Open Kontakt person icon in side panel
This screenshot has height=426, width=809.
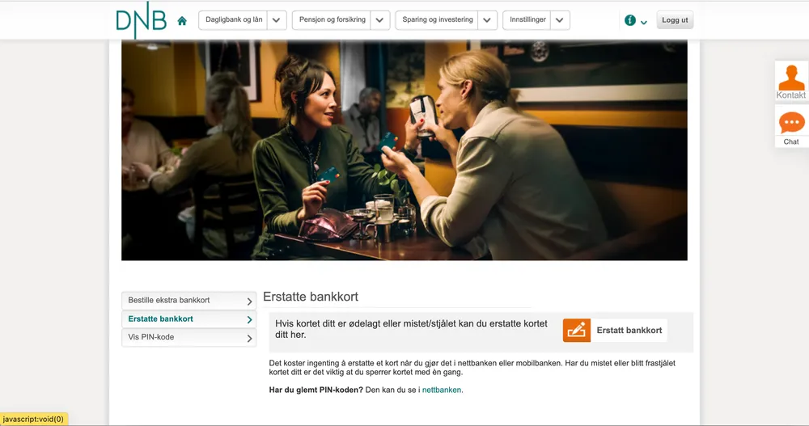coord(791,81)
